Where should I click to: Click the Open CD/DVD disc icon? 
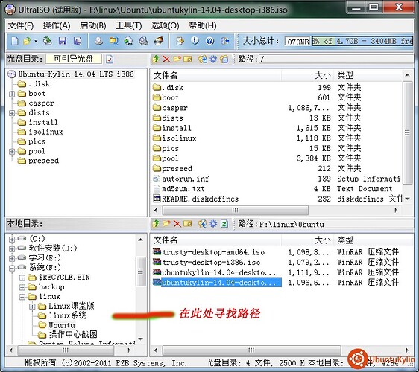(x=48, y=41)
